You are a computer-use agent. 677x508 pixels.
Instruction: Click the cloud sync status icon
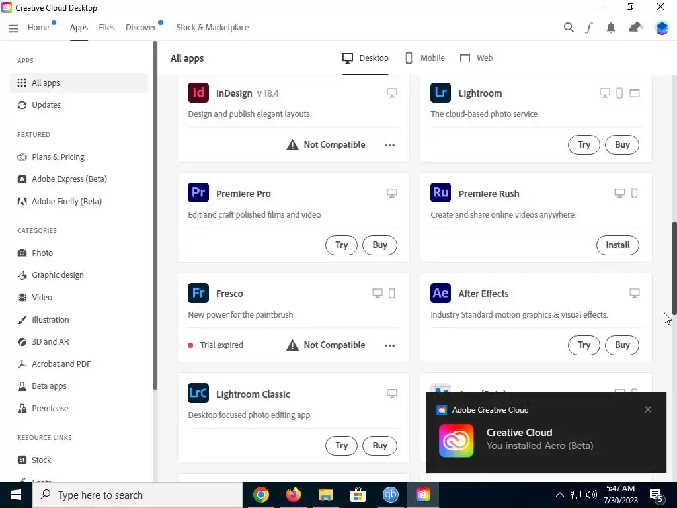pyautogui.click(x=635, y=28)
